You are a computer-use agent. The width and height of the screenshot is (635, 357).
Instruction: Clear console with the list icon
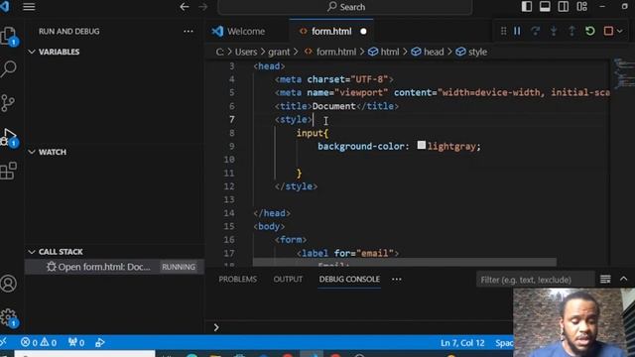click(605, 280)
